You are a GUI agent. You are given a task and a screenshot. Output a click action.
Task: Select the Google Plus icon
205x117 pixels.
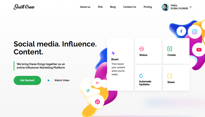97,83
